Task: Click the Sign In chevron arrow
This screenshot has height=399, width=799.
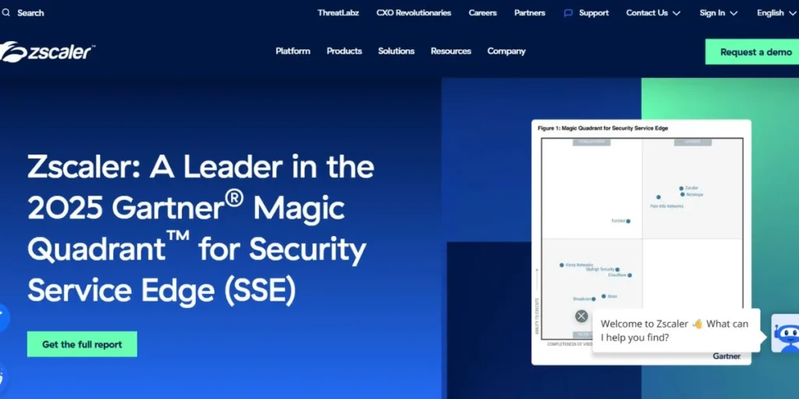Action: coord(733,13)
